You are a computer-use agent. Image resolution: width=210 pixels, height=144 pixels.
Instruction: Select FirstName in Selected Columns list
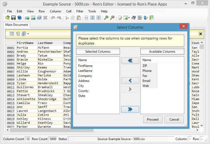85,66
